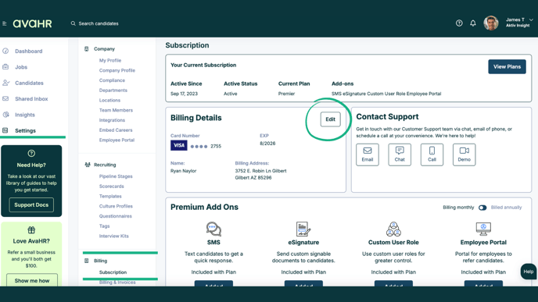Expand the user menu chevron beside James T
Screen dimensions: 538x302
[531, 20]
